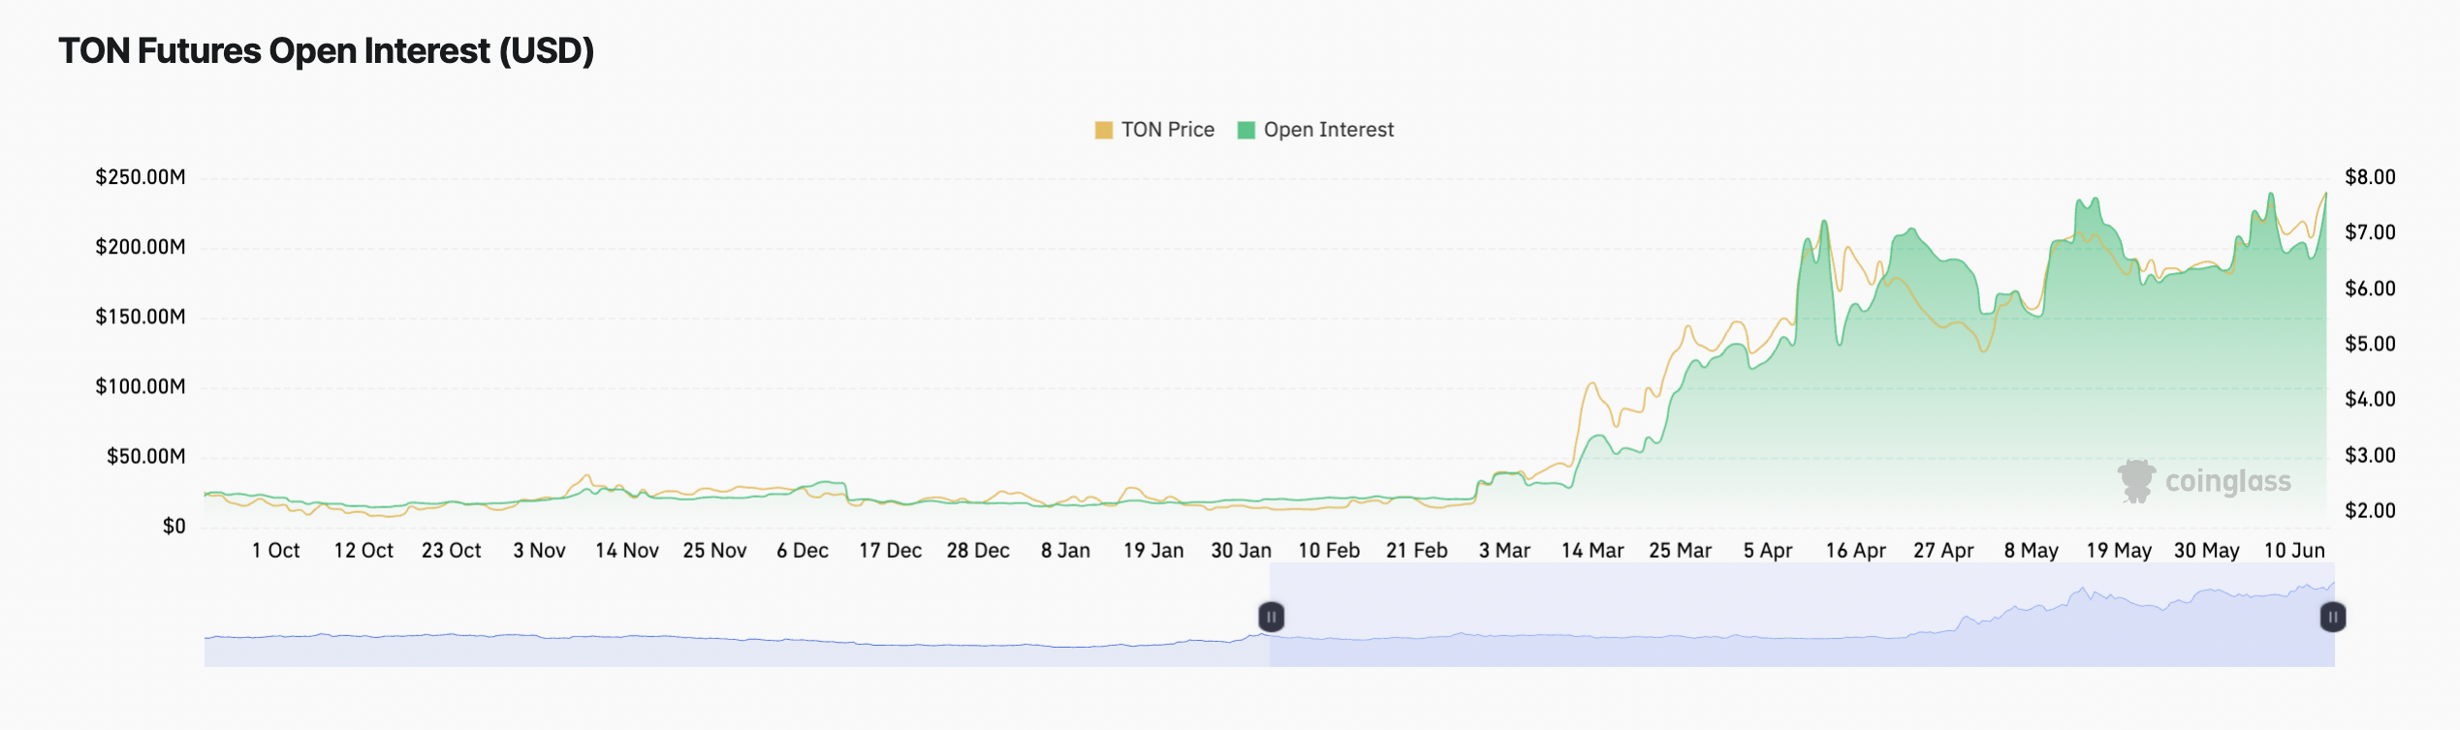2460x730 pixels.
Task: Click the 14 Mar date axis label
Action: (x=1592, y=551)
